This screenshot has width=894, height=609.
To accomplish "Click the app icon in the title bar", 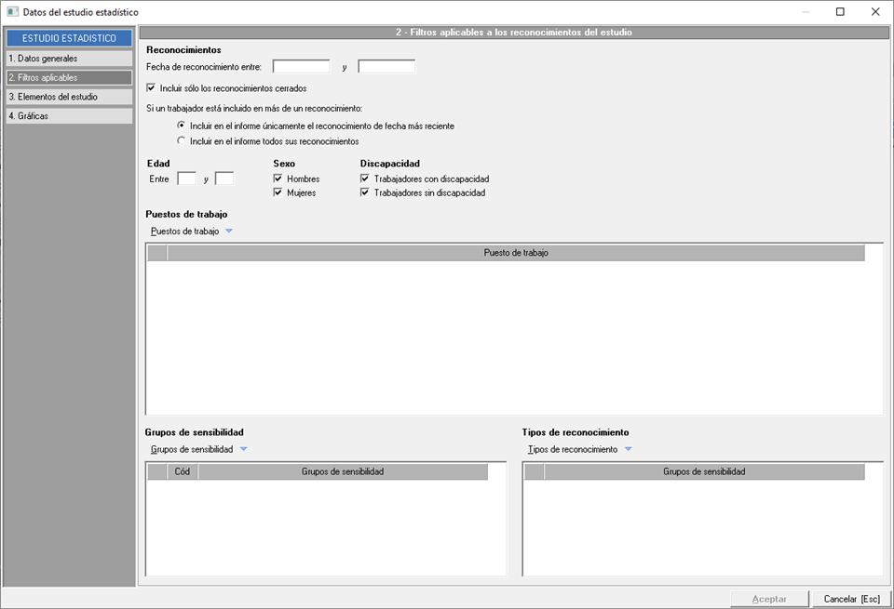I will 12,12.
